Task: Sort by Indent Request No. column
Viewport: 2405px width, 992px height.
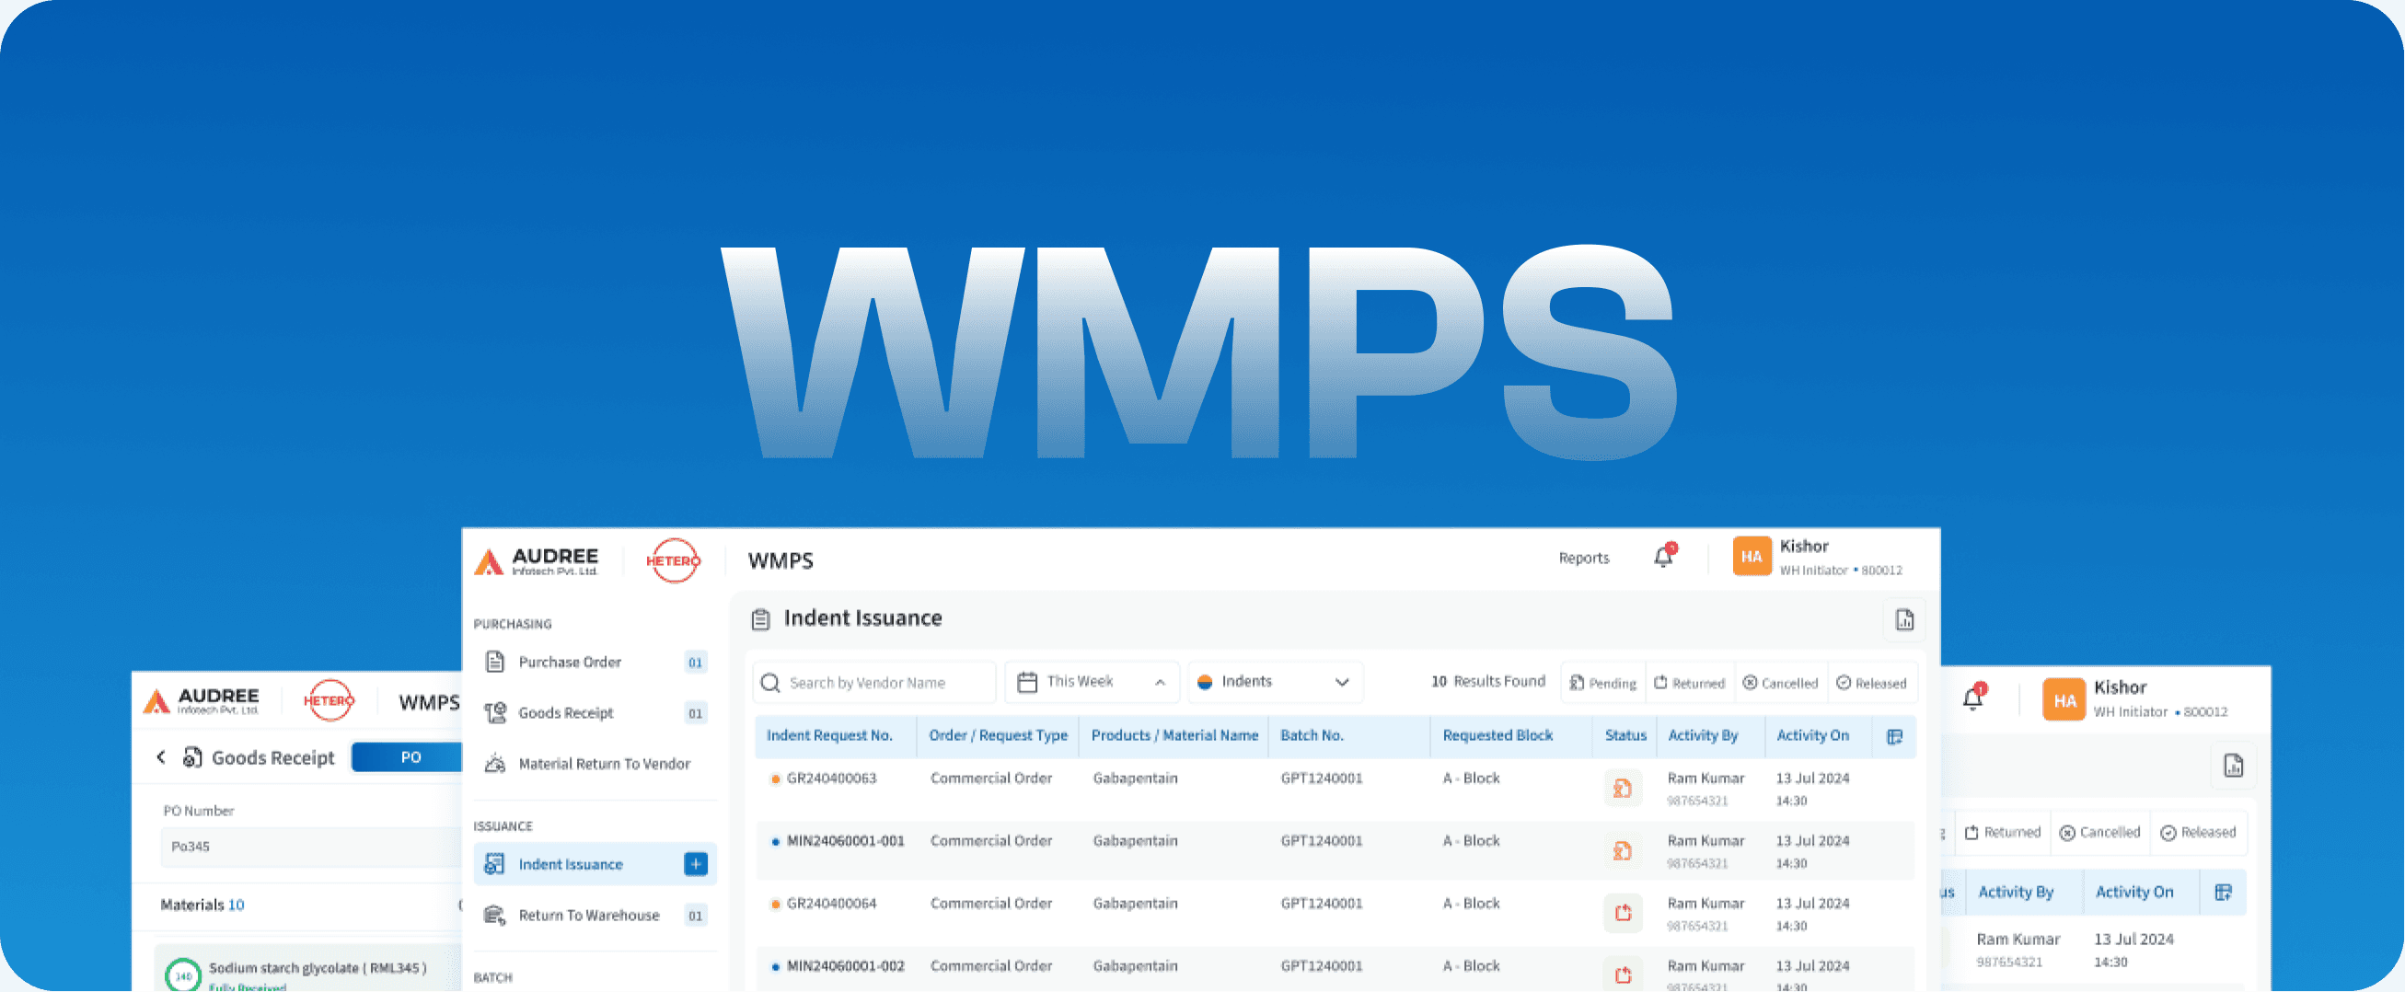Action: (x=829, y=736)
